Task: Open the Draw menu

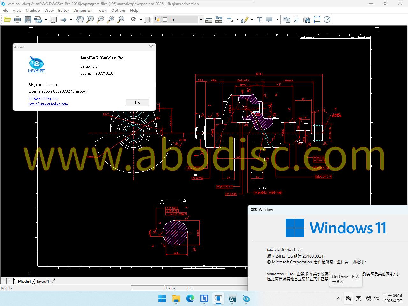Action: [49, 10]
